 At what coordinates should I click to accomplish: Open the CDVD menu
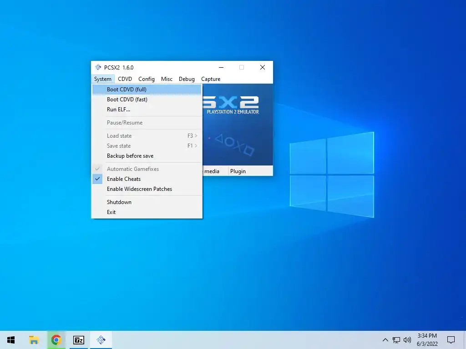click(125, 79)
